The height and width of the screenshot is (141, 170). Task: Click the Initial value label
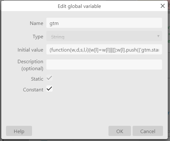pos(30,50)
